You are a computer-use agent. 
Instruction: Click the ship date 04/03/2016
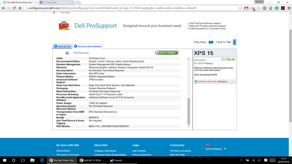pyautogui.click(x=222, y=81)
